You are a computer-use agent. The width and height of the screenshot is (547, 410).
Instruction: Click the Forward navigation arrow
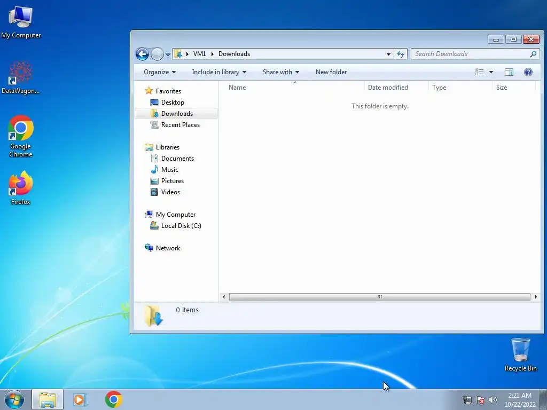(158, 54)
